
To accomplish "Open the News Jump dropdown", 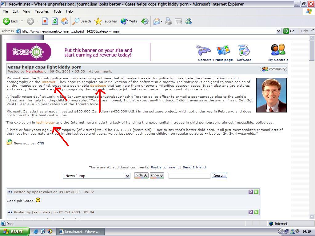I will point(96,176).
